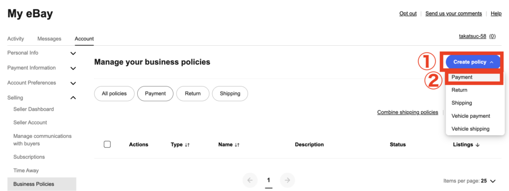
Task: Open the feedback score (0) link
Action: click(x=493, y=36)
